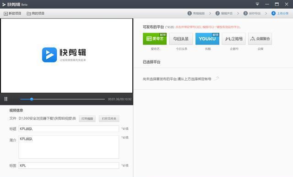This screenshot has width=293, height=177.
Task: Go to step 3 保存导出
Action: 252,13
